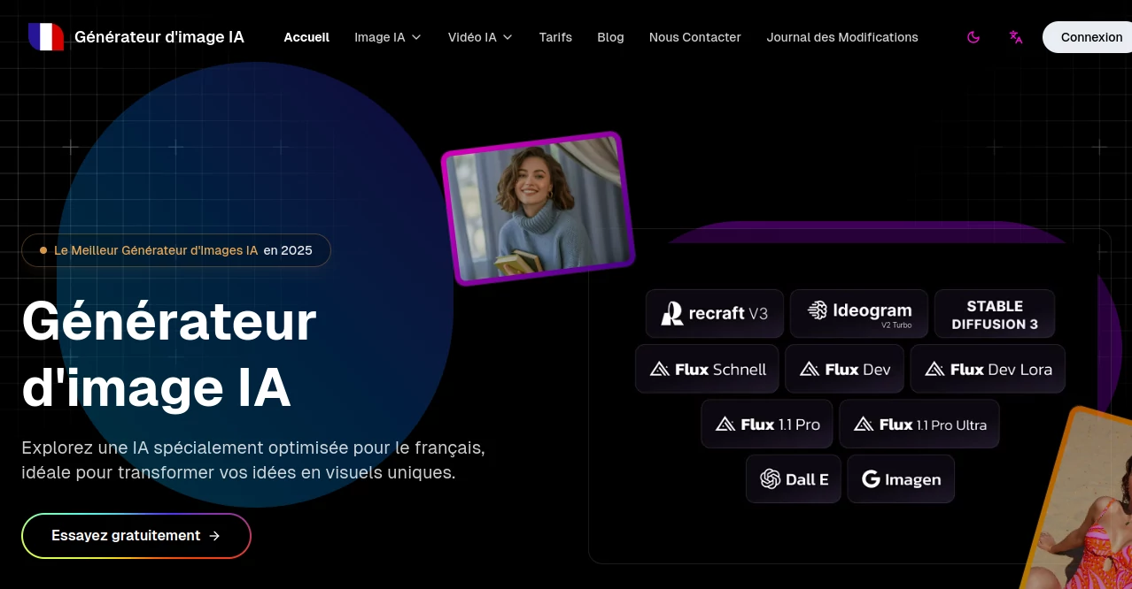The height and width of the screenshot is (589, 1132).
Task: Toggle dark mode with the moon icon
Action: [x=973, y=37]
